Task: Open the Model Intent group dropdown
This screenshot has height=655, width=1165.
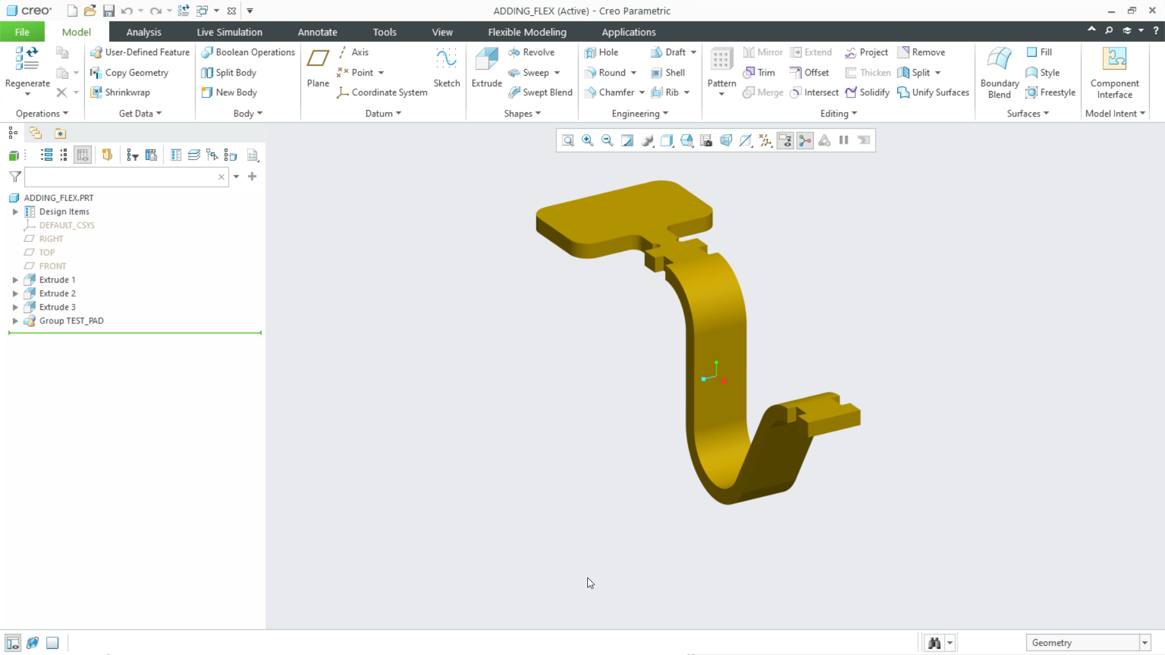Action: (1115, 113)
